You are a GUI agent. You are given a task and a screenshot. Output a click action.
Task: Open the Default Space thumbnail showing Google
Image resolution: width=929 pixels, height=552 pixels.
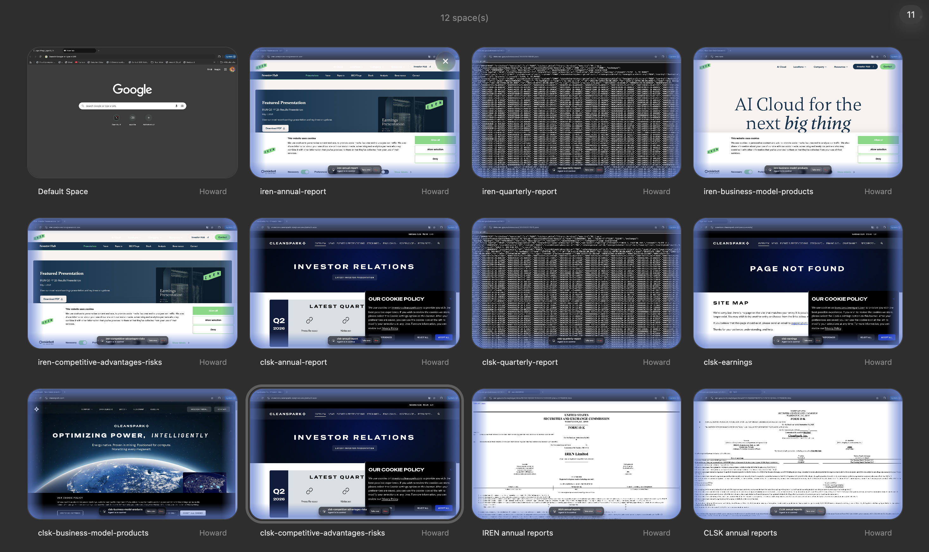133,112
